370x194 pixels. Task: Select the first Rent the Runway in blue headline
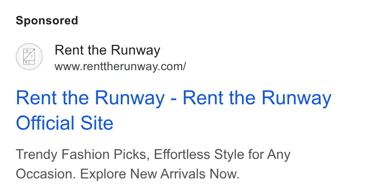point(90,98)
